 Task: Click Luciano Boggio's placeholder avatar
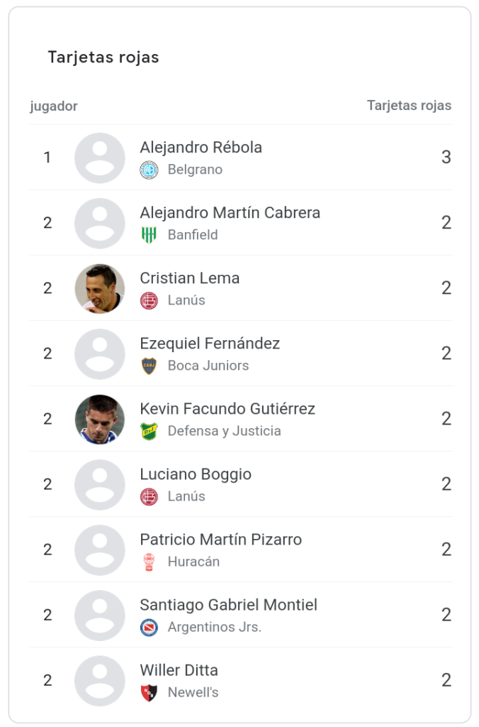click(100, 484)
